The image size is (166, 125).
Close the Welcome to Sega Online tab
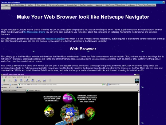click(51, 90)
